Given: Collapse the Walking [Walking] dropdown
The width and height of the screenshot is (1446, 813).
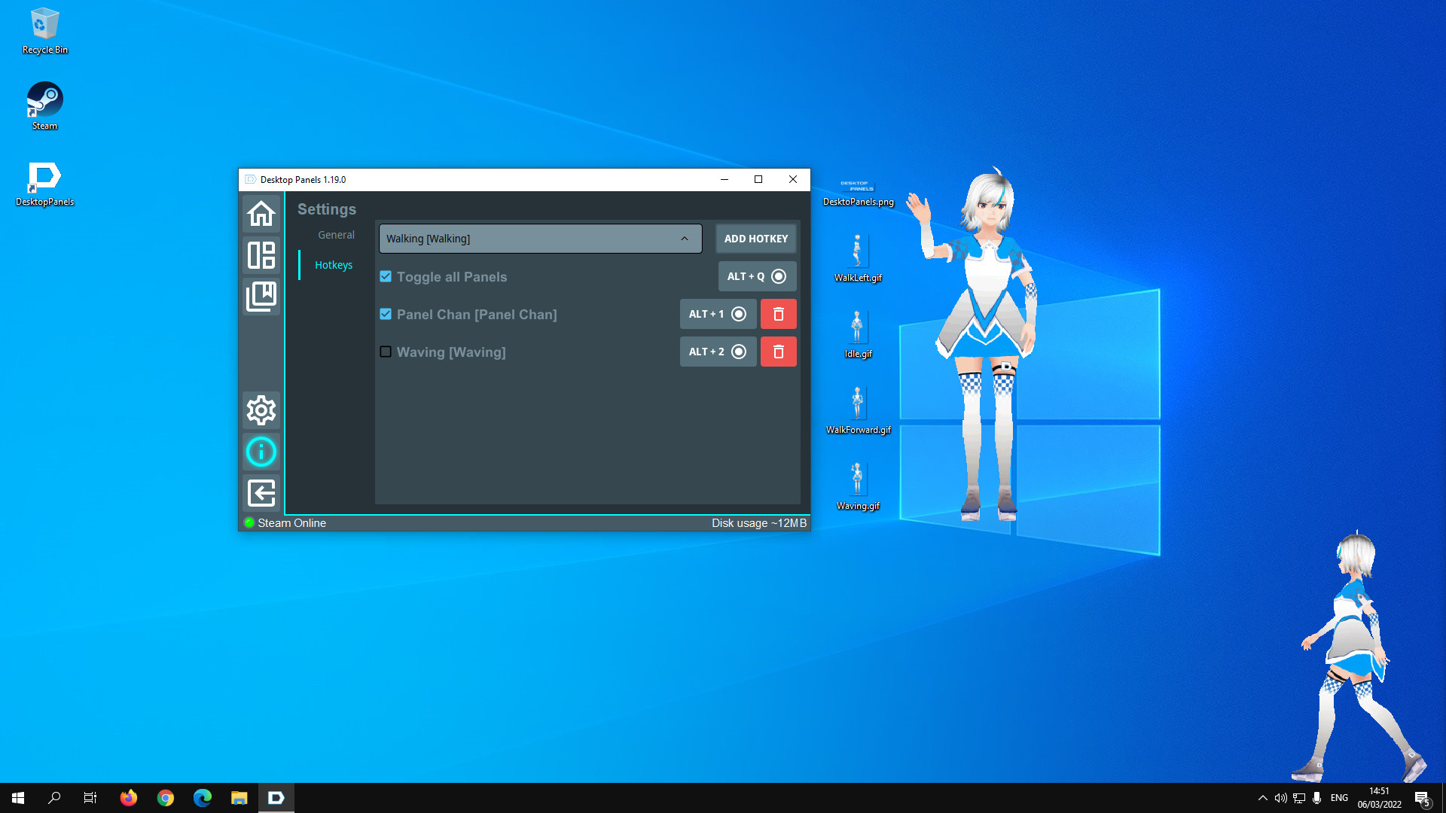Looking at the screenshot, I should coord(684,239).
